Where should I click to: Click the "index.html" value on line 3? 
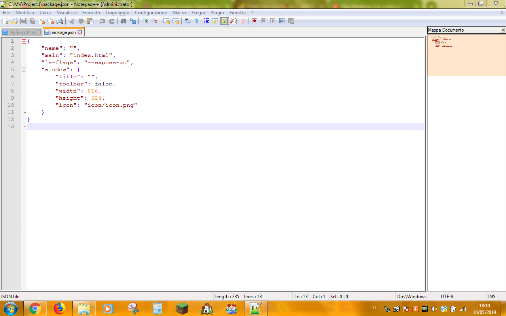point(91,55)
